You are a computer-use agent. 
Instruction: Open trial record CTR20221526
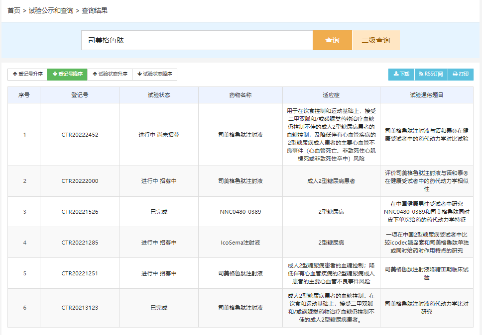tap(80, 212)
